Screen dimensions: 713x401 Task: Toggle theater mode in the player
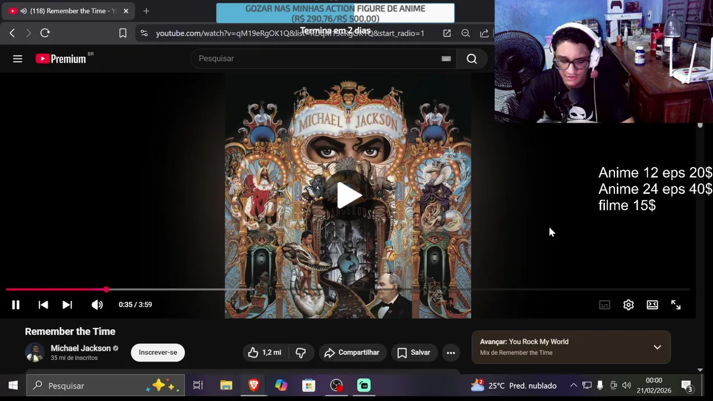[x=652, y=305]
